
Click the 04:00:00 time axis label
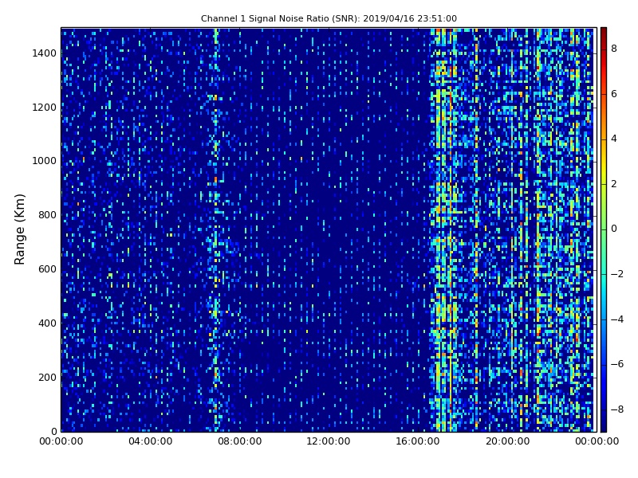pyautogui.click(x=150, y=441)
